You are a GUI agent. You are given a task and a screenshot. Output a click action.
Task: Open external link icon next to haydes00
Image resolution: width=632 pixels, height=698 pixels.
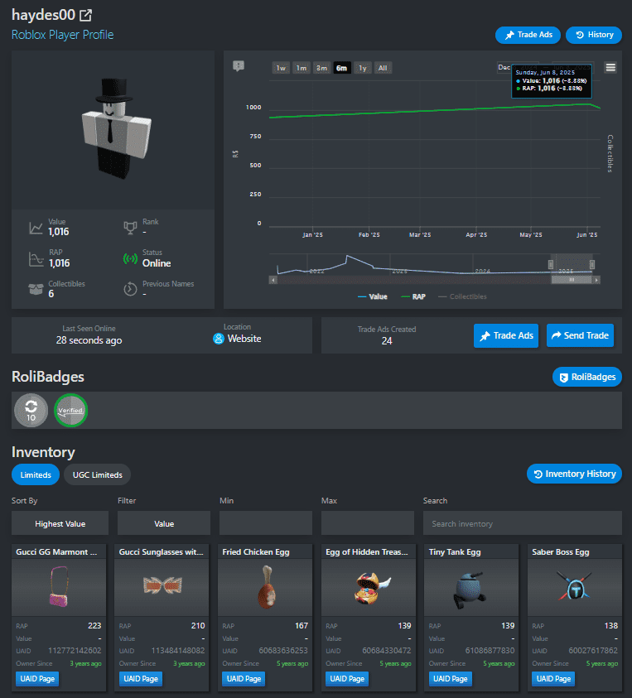(85, 16)
